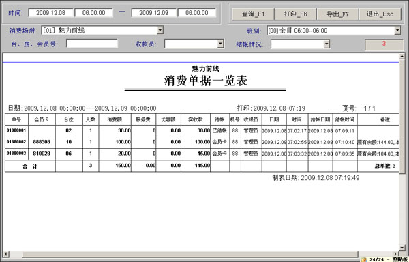Image resolution: width=409 pixels, height=262 pixels.
Task: Click the start time field 06:00:00
Action: (93, 13)
